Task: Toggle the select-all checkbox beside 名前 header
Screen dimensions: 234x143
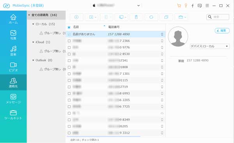Action: (x=69, y=27)
